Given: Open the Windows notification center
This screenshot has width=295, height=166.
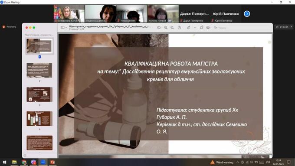Looking at the screenshot, I should coord(289,162).
